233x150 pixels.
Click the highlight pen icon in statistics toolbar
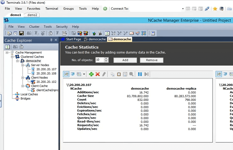[x=104, y=74]
